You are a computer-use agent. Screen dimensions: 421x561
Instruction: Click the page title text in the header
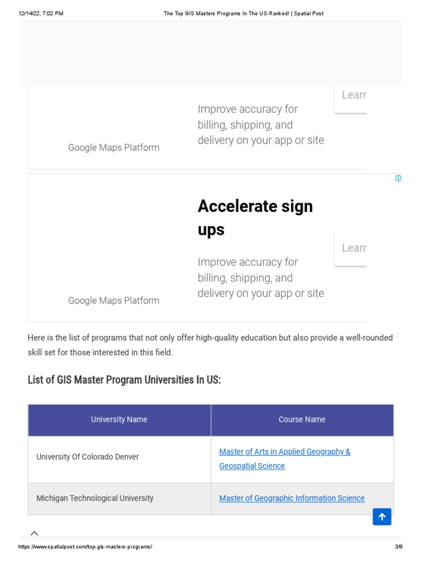click(x=243, y=13)
